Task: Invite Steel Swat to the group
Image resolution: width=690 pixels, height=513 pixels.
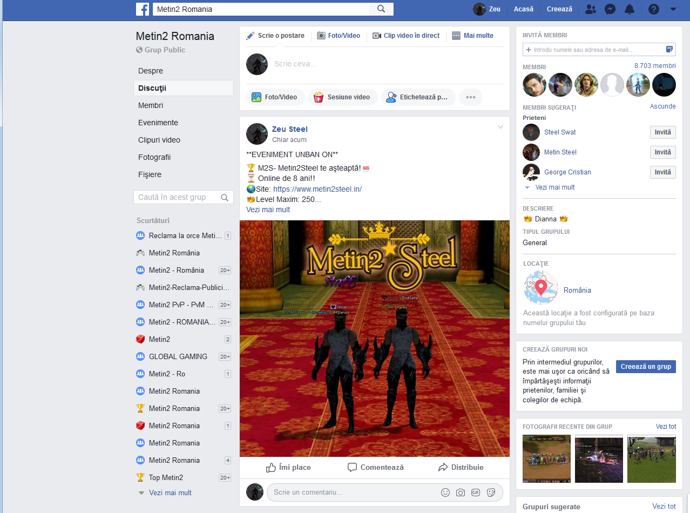Action: tap(663, 132)
